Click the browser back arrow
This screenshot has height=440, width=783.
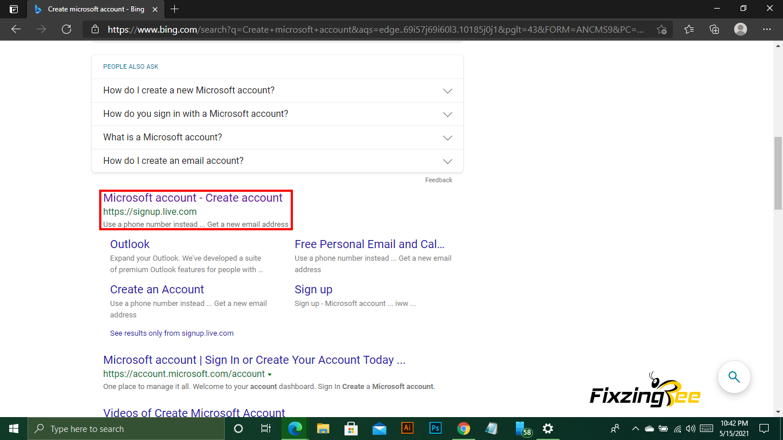pyautogui.click(x=16, y=29)
